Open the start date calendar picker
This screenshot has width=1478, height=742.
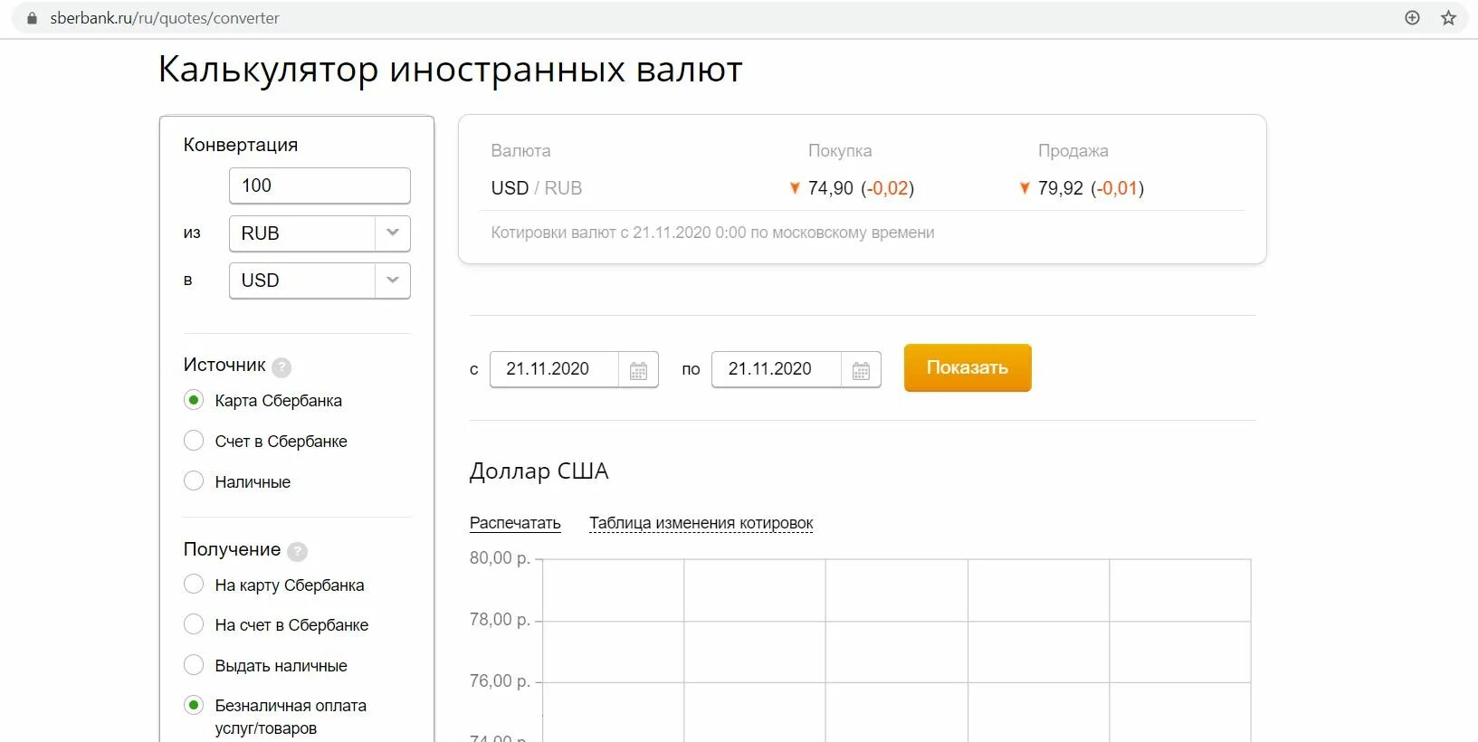pos(638,370)
